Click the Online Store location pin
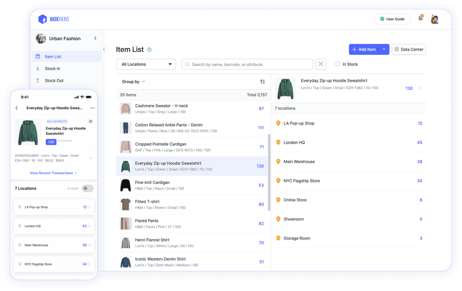This screenshot has width=462, height=291. point(278,200)
